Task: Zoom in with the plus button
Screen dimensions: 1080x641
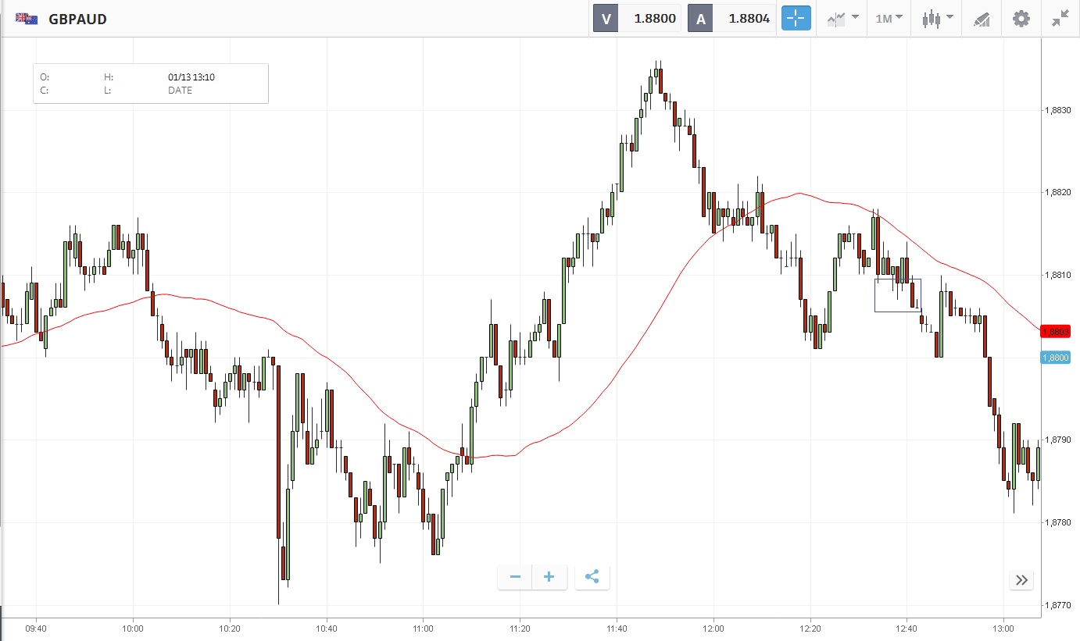Action: click(549, 577)
